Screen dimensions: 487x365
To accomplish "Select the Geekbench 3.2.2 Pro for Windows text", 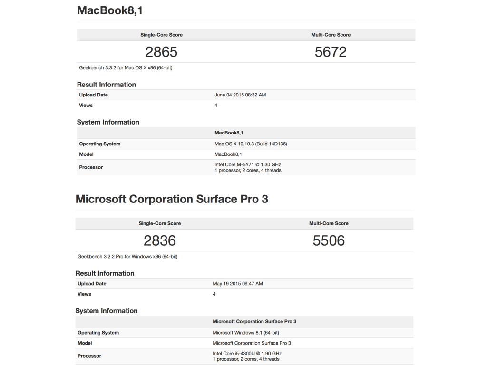I will click(x=127, y=257).
